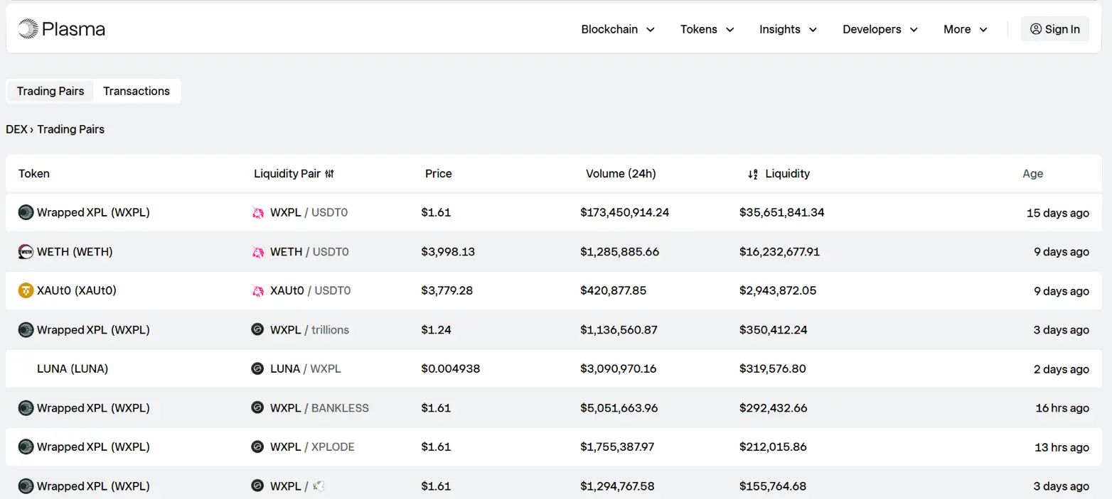Click the WXPL icon in the BANKLESS row

click(x=26, y=407)
